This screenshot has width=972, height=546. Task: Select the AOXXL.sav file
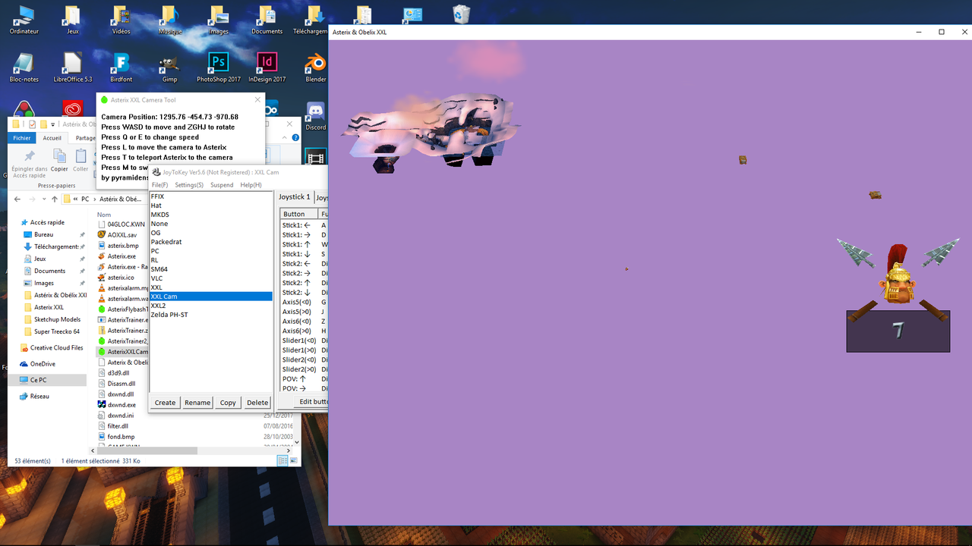121,235
